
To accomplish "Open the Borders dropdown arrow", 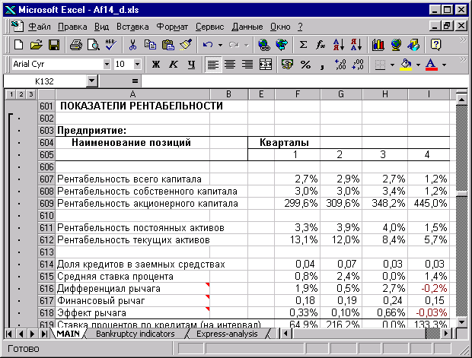I will (392, 65).
